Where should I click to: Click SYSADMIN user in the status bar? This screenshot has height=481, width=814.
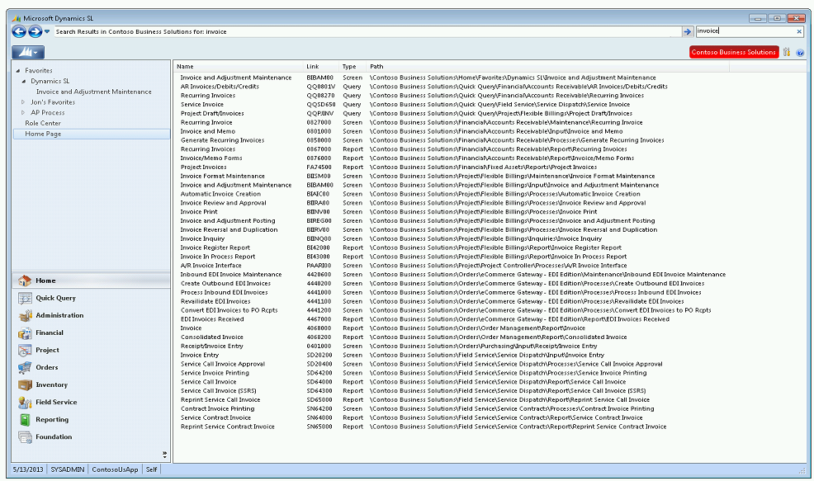click(68, 469)
